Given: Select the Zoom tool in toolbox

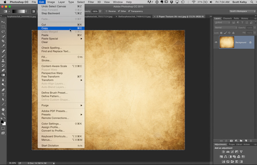Looking at the screenshot, I should [3, 114].
